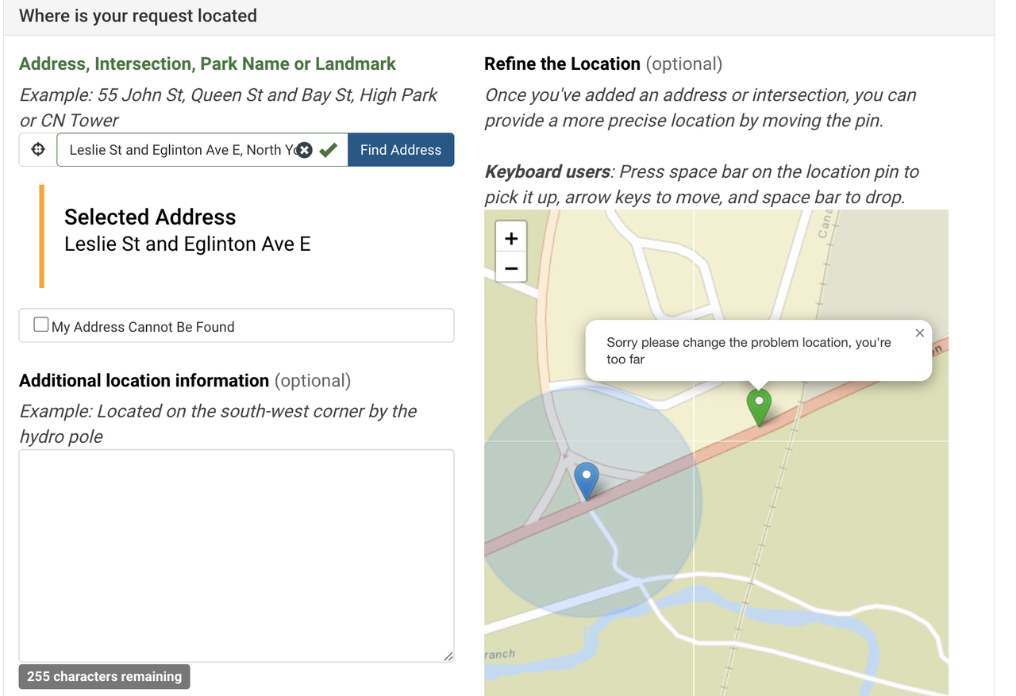The height and width of the screenshot is (696, 1016).
Task: Click the 'Sorry please change the problem location' message
Action: [x=748, y=351]
